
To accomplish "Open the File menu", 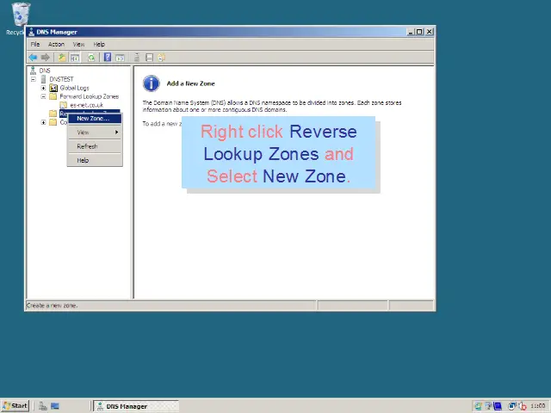I will pyautogui.click(x=35, y=44).
